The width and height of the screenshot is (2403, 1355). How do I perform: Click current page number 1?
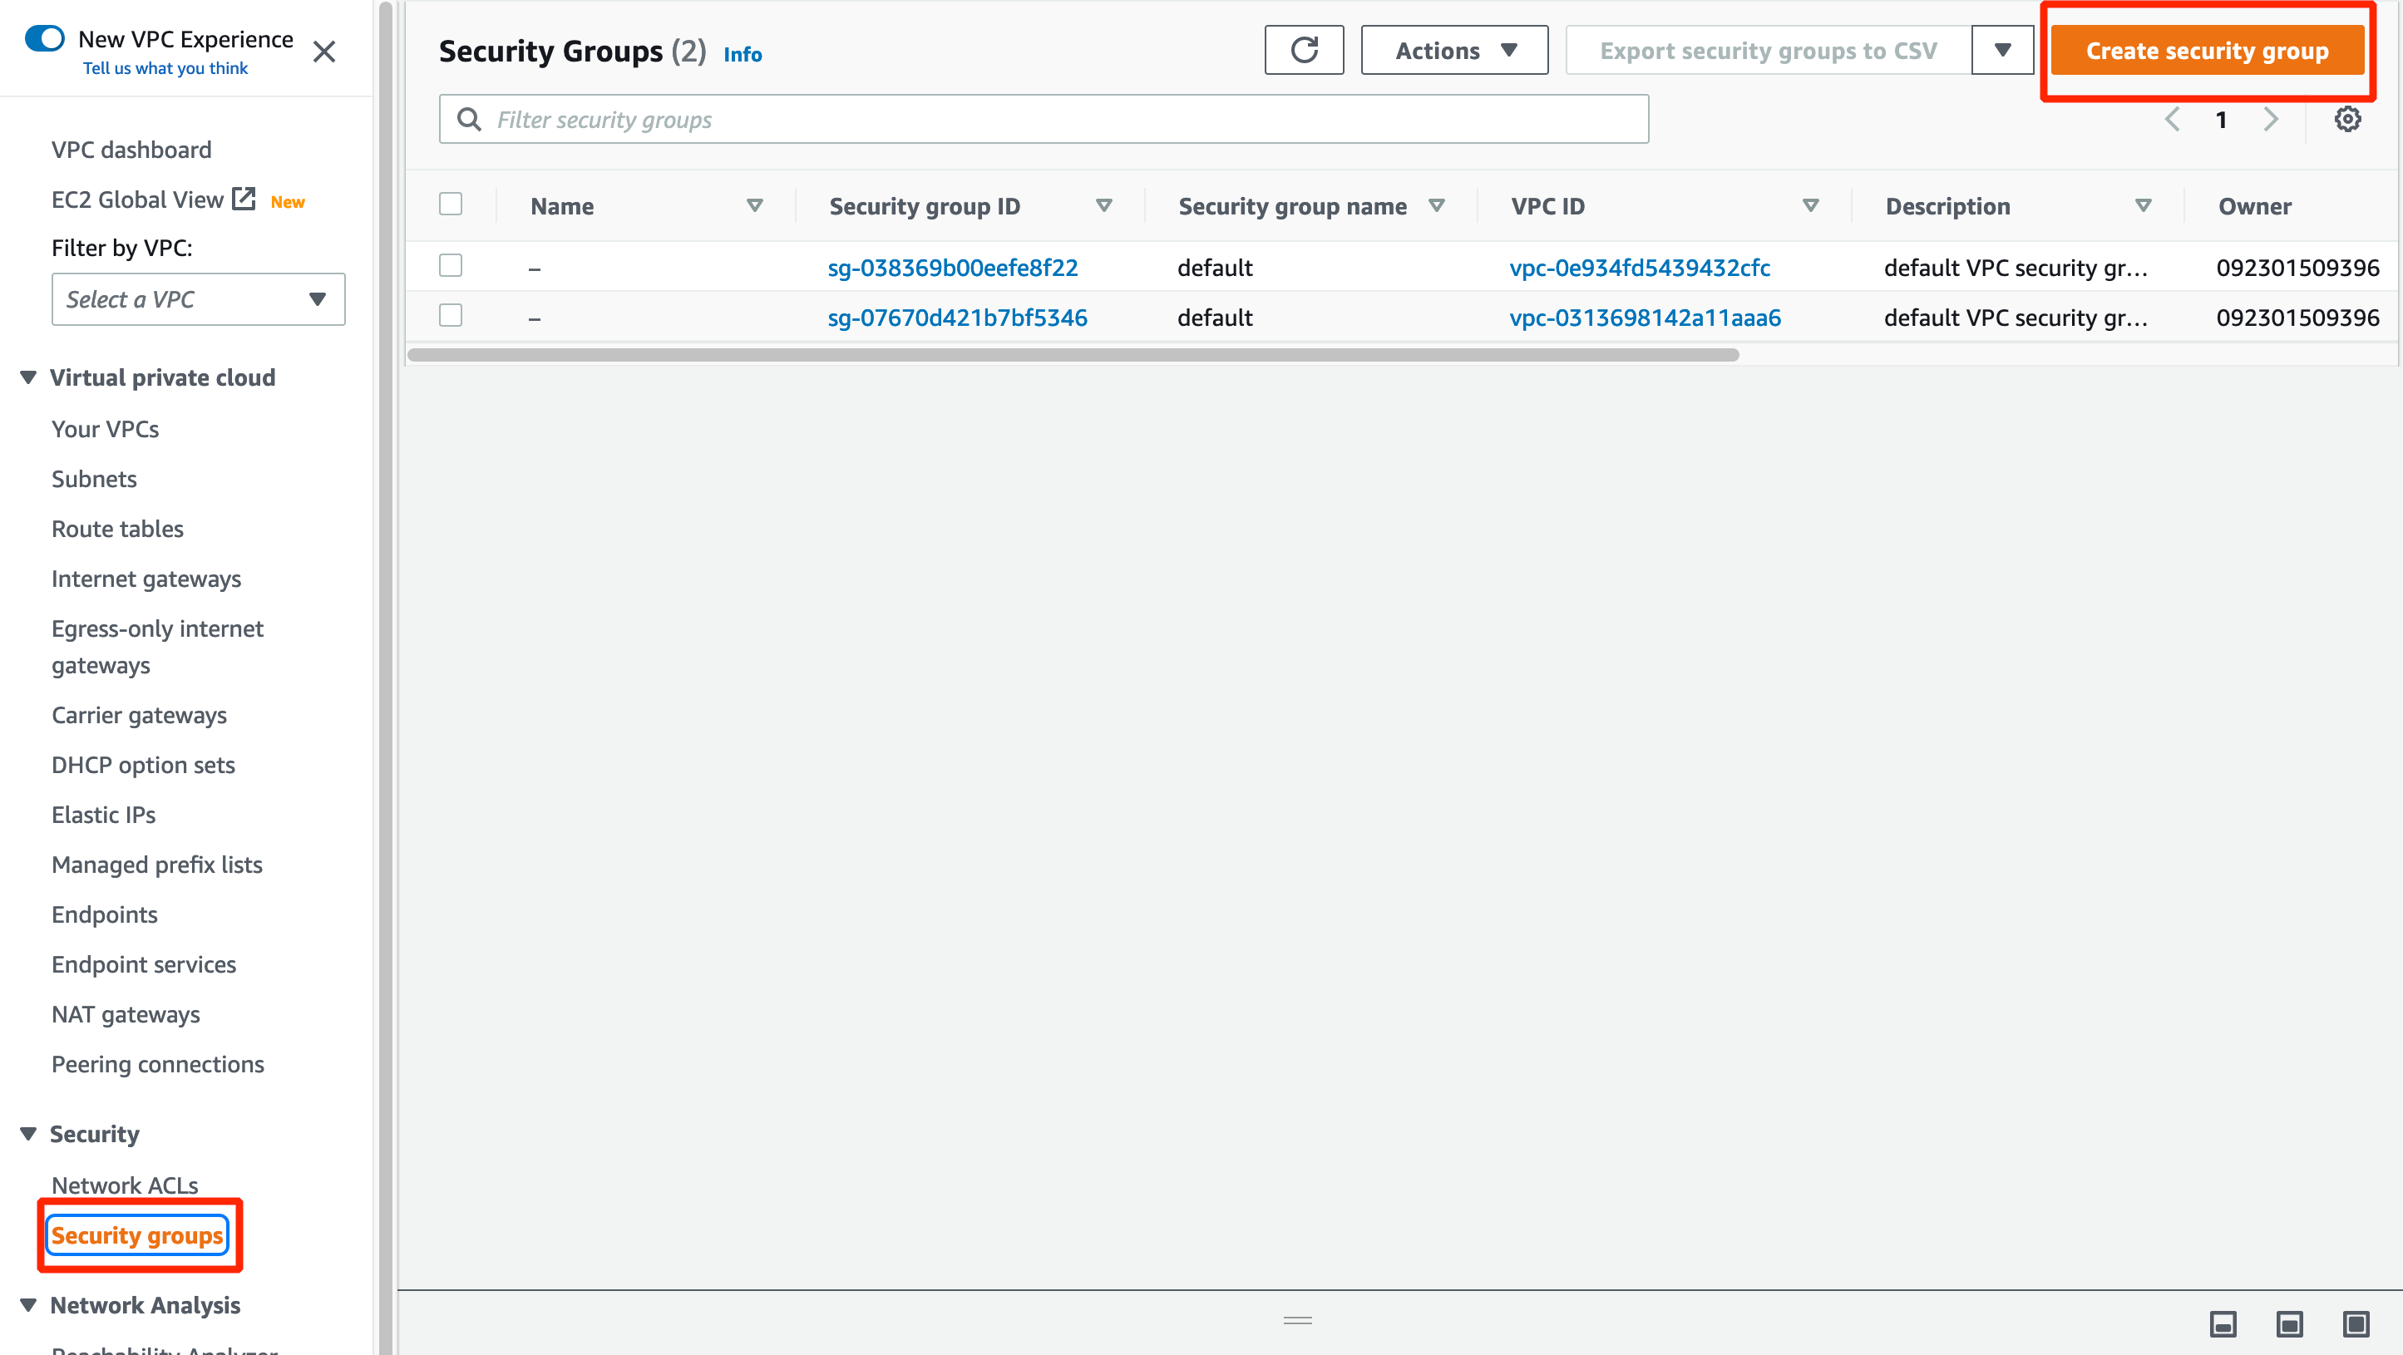tap(2221, 120)
